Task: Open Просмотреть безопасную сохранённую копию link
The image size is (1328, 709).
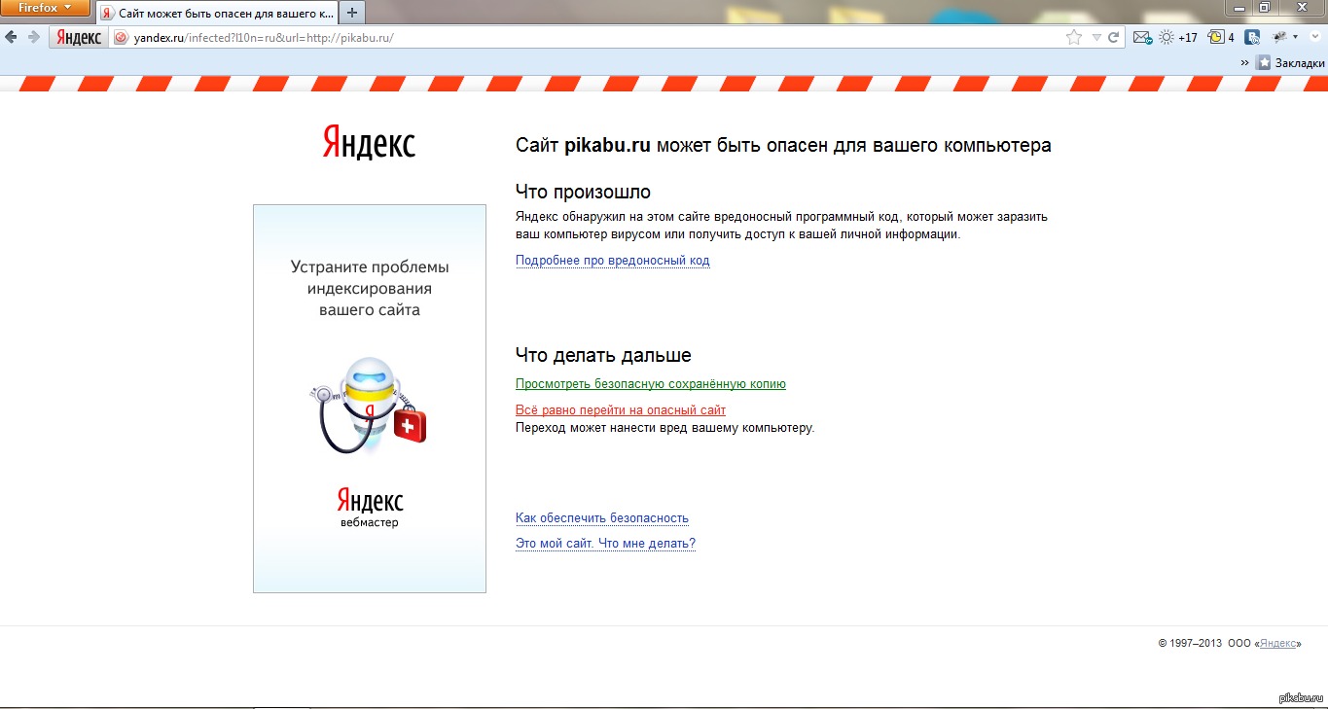Action: (650, 384)
